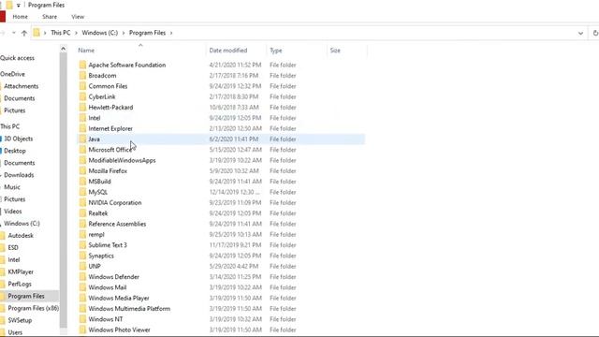Click the up-one-level arrow icon
This screenshot has height=337, width=599.
pos(24,33)
